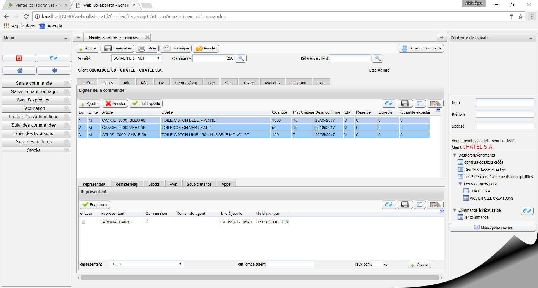Open the Représentant dropdown showing 1 - LL
Viewport: 538px width, 288px height.
(x=146, y=264)
